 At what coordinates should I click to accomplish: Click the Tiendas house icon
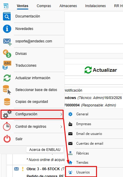point(70,162)
